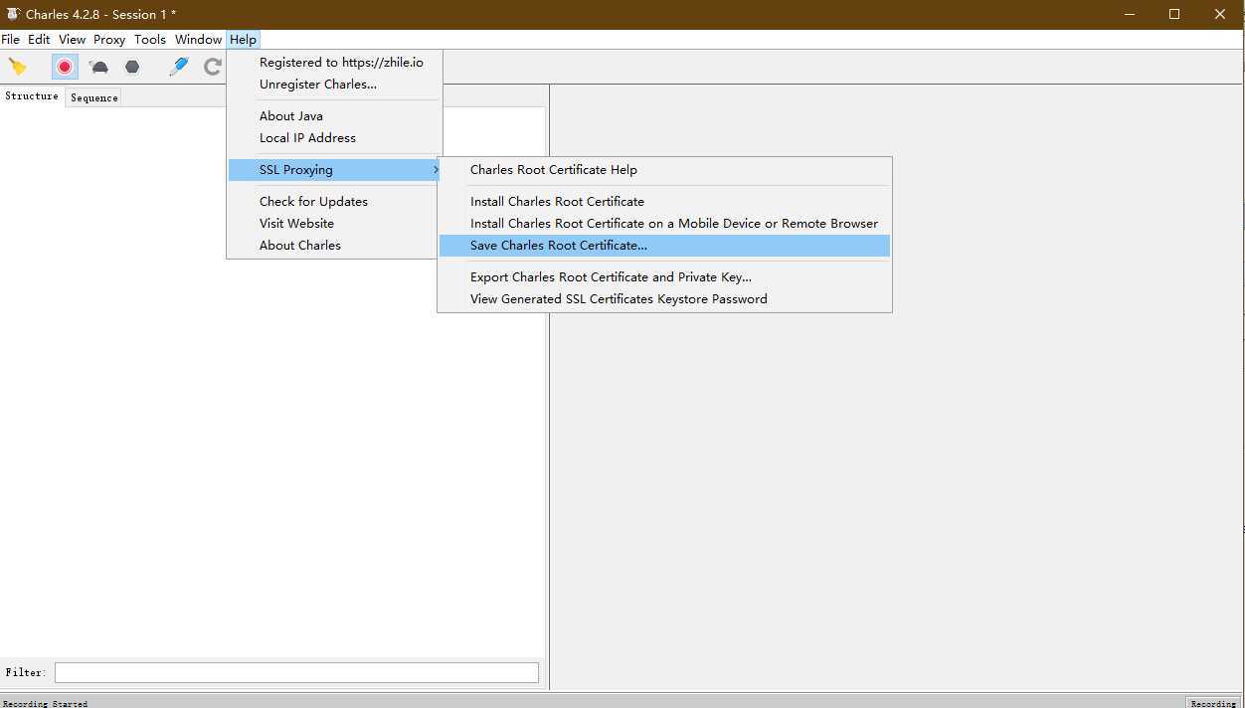
Task: Toggle breakpoints with the hexagon icon
Action: (x=132, y=67)
